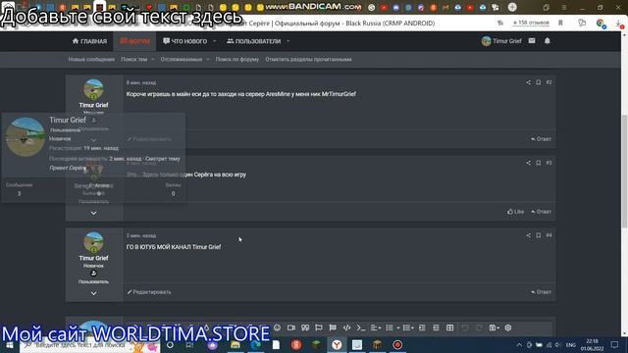This screenshot has height=353, width=628.
Task: Open Timur Grief avatar in post #4
Action: click(94, 242)
